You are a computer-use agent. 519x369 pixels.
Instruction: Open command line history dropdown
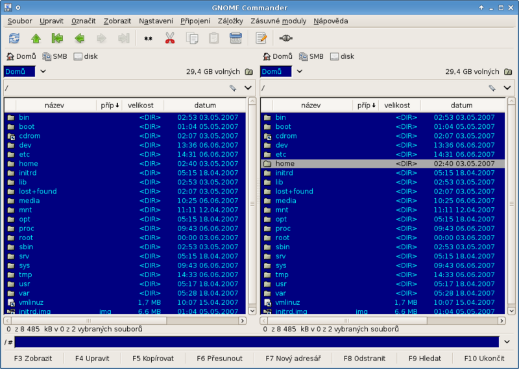507,342
